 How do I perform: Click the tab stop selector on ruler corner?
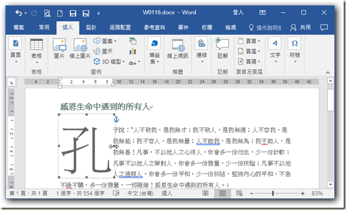(x=12, y=82)
